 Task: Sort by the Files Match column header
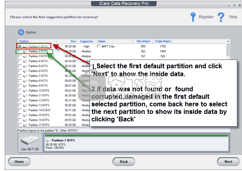tap(143, 41)
